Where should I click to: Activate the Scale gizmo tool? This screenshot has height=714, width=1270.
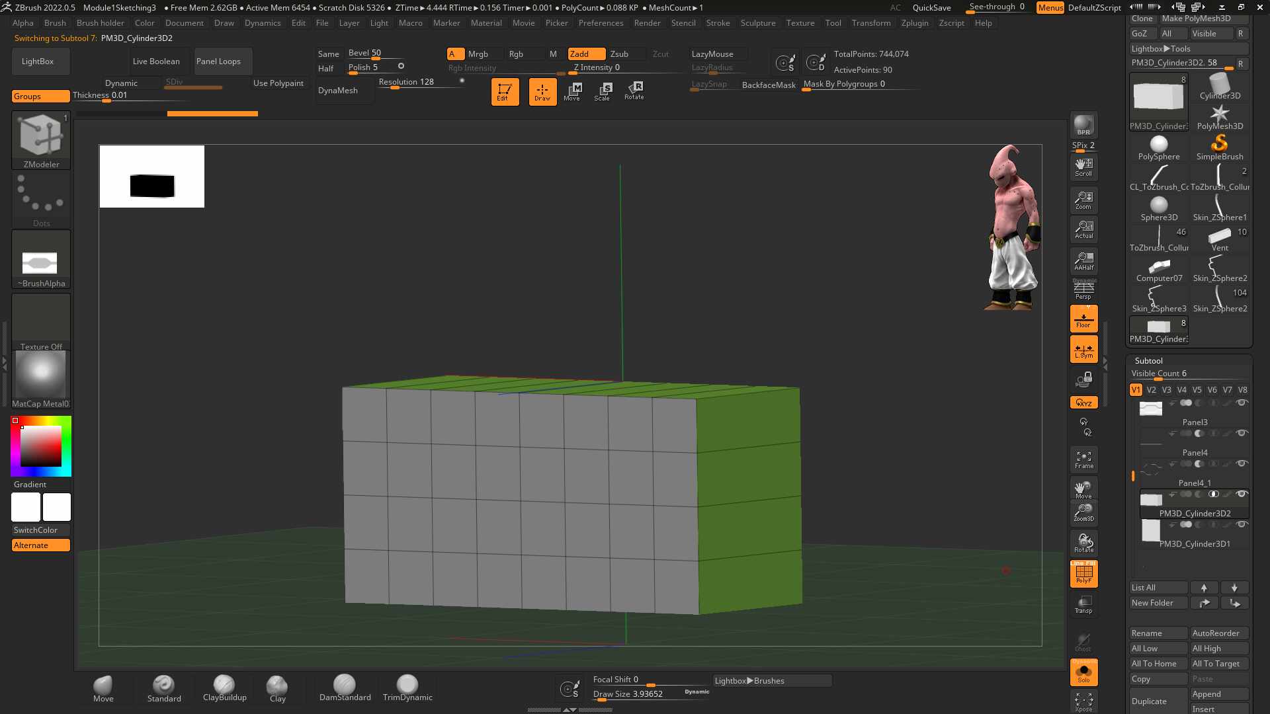coord(602,91)
